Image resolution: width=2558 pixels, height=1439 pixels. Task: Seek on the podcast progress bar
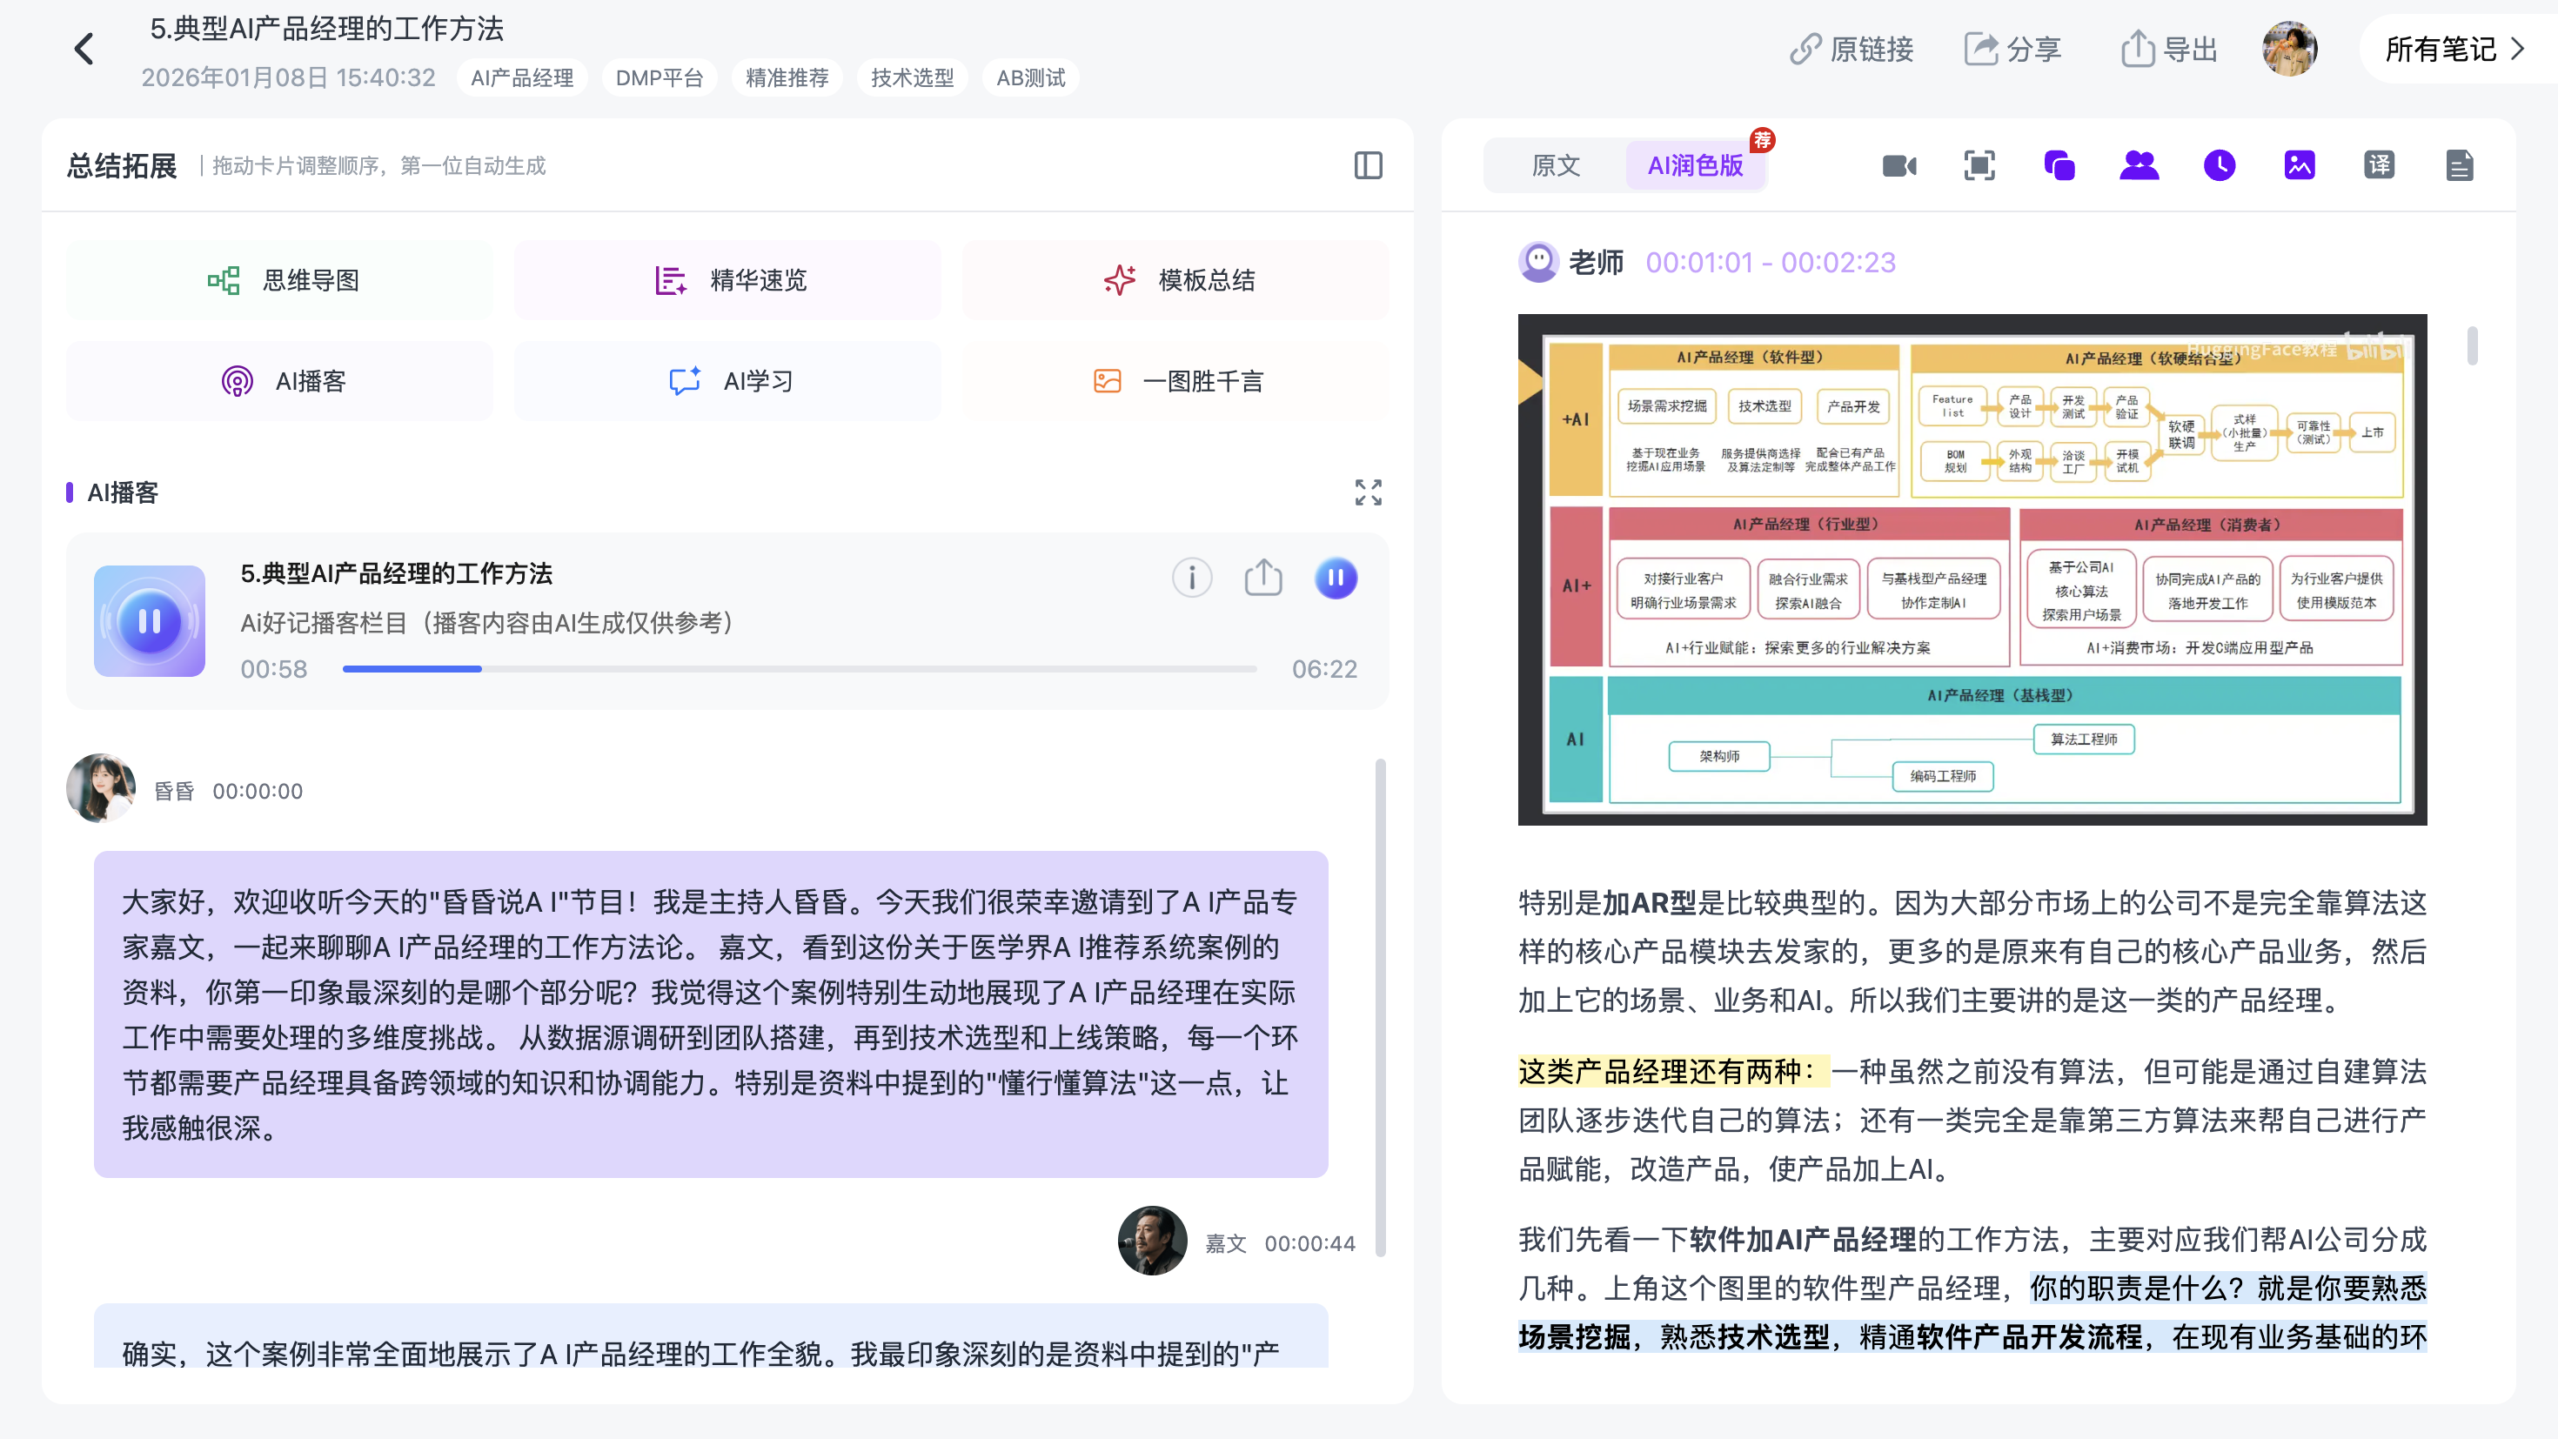(x=800, y=668)
